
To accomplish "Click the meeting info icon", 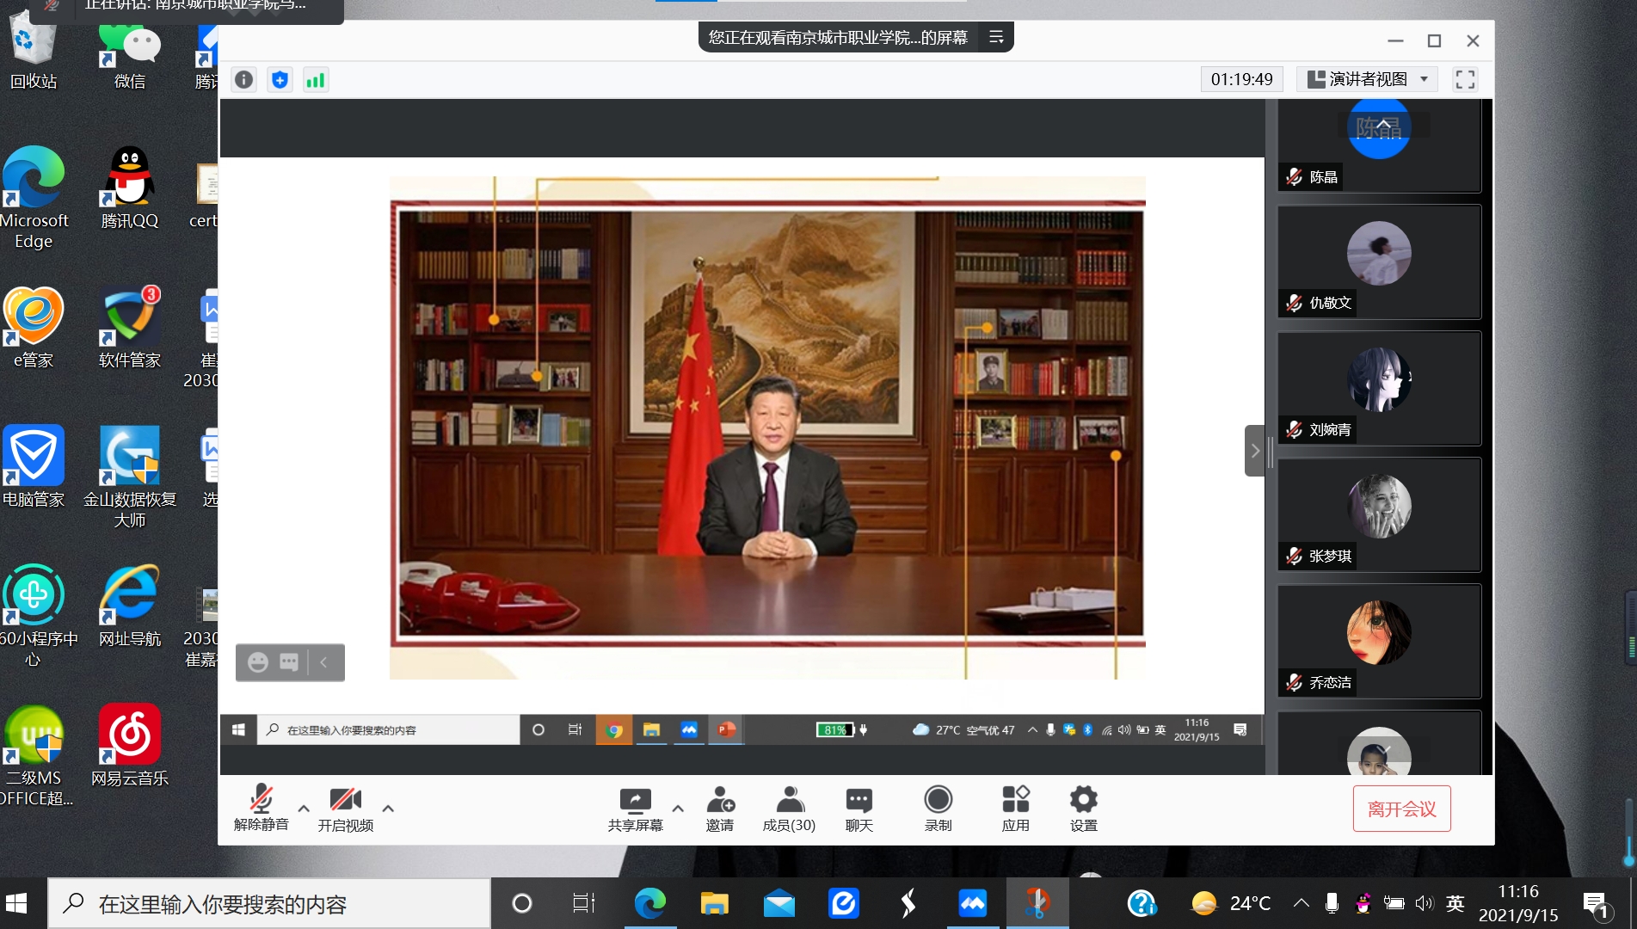I will point(244,80).
